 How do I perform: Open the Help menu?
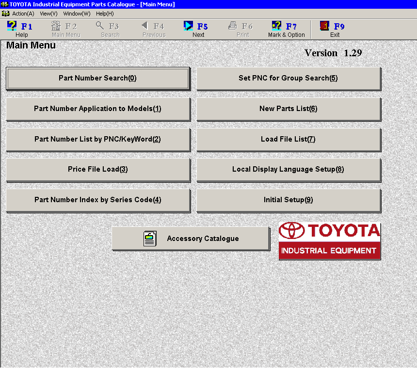click(104, 14)
